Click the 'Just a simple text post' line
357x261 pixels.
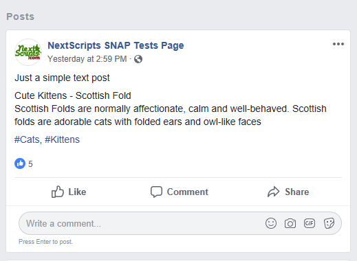(x=62, y=78)
